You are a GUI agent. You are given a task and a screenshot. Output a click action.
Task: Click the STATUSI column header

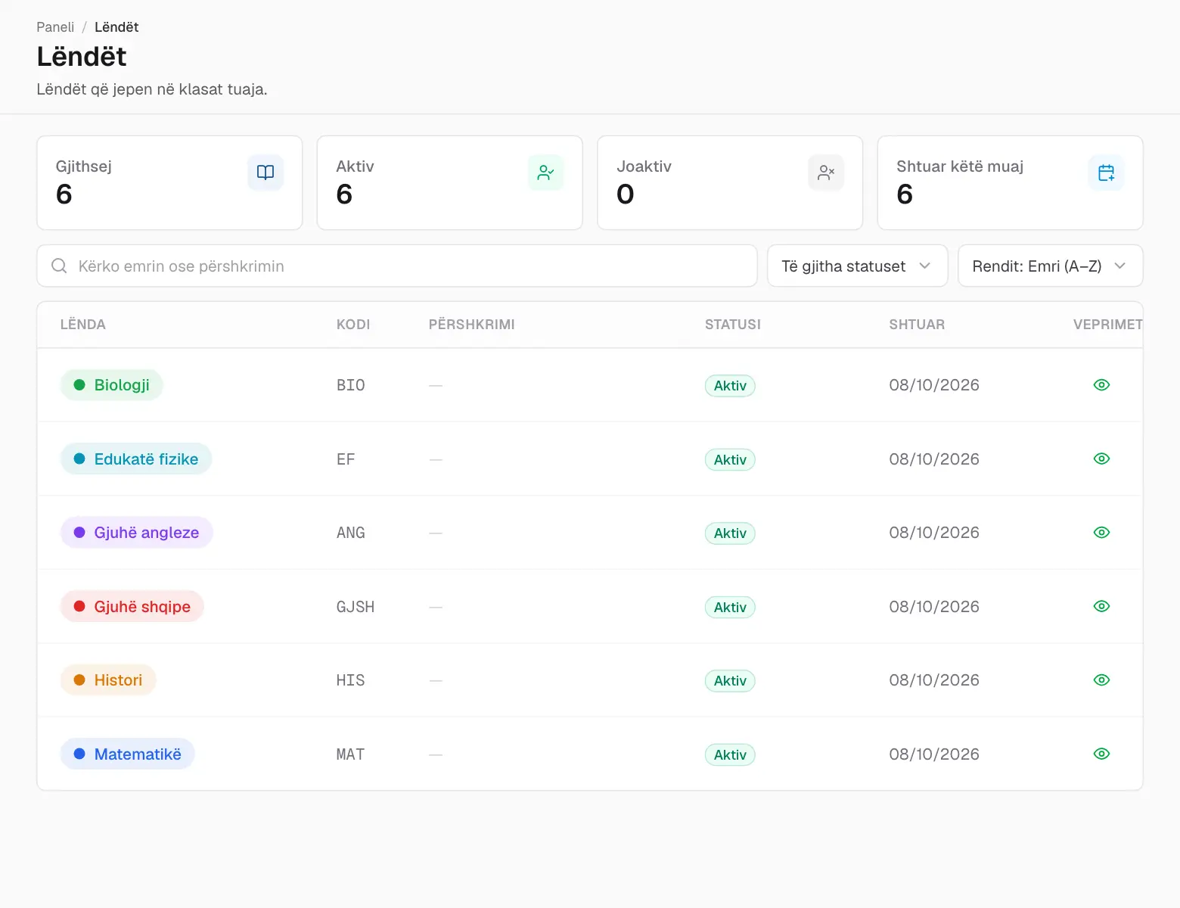point(733,325)
